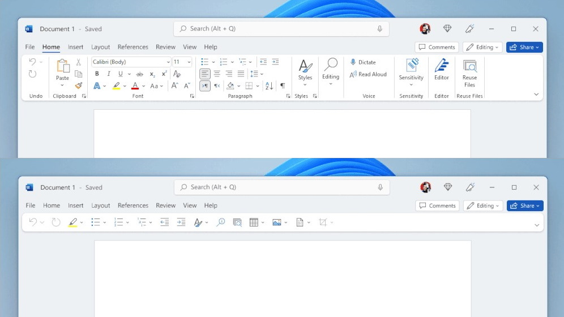This screenshot has height=317, width=564.
Task: Click the Cut scissors icon in top window
Action: (x=78, y=62)
